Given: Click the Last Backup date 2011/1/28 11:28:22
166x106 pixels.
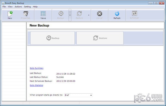Looking at the screenshot, I should (66, 74).
